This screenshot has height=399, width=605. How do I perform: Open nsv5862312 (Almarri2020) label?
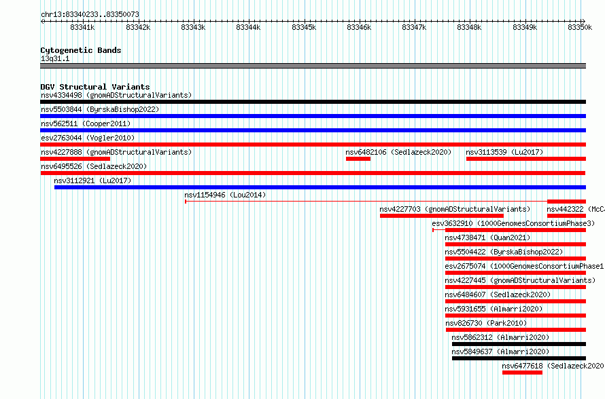[x=500, y=337]
